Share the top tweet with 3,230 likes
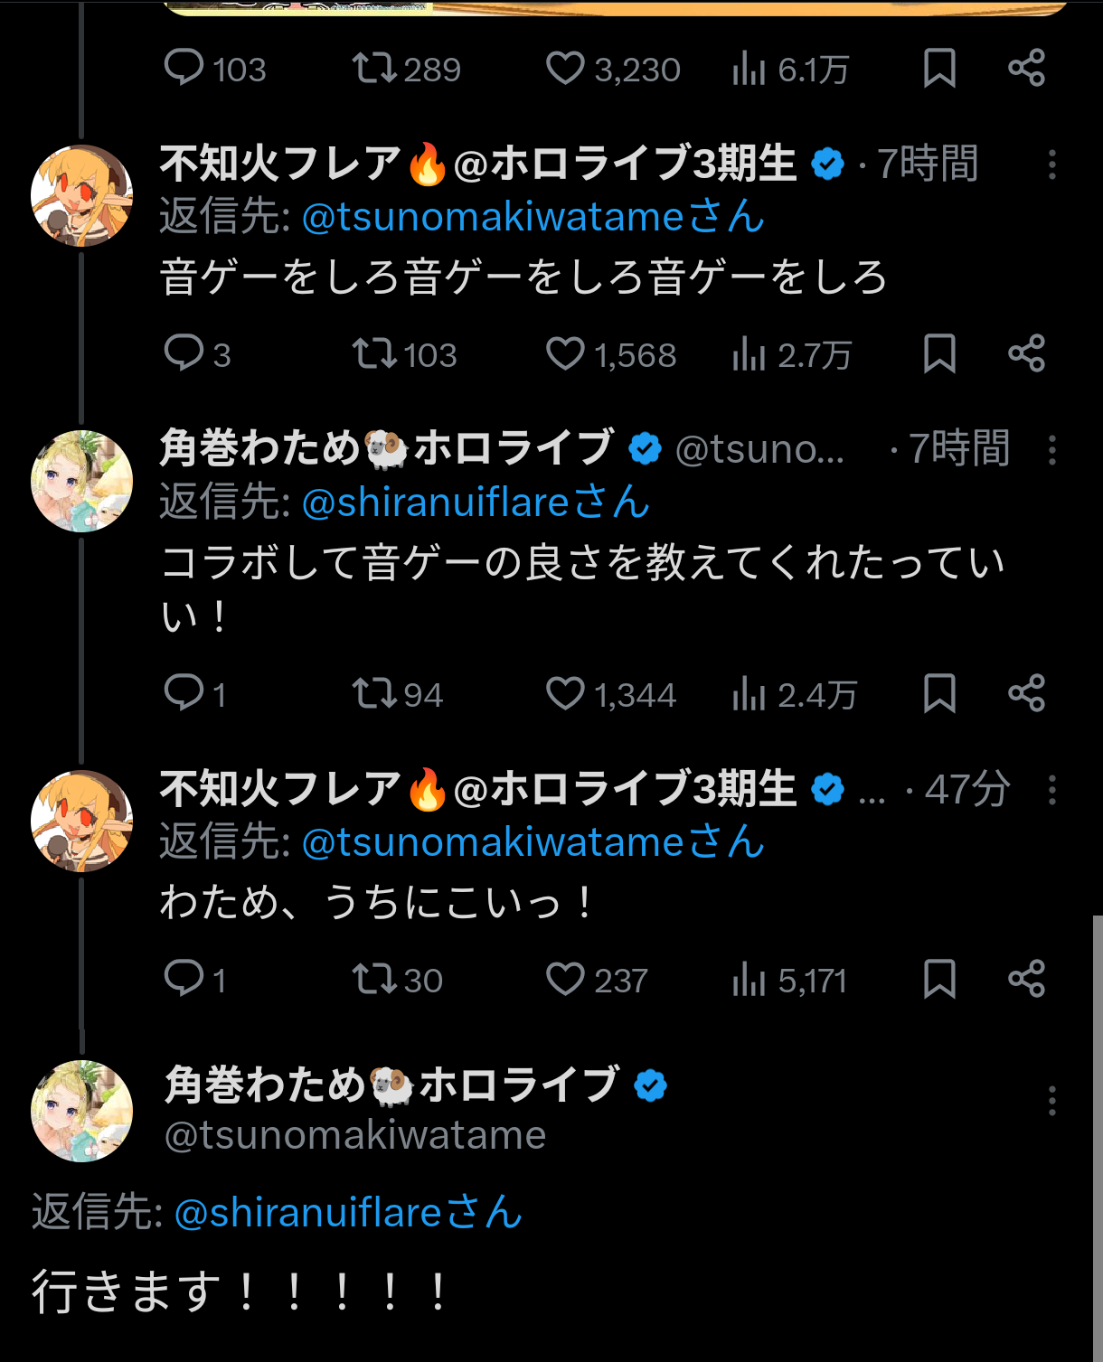Screen dimensions: 1103x1362 tap(1027, 69)
